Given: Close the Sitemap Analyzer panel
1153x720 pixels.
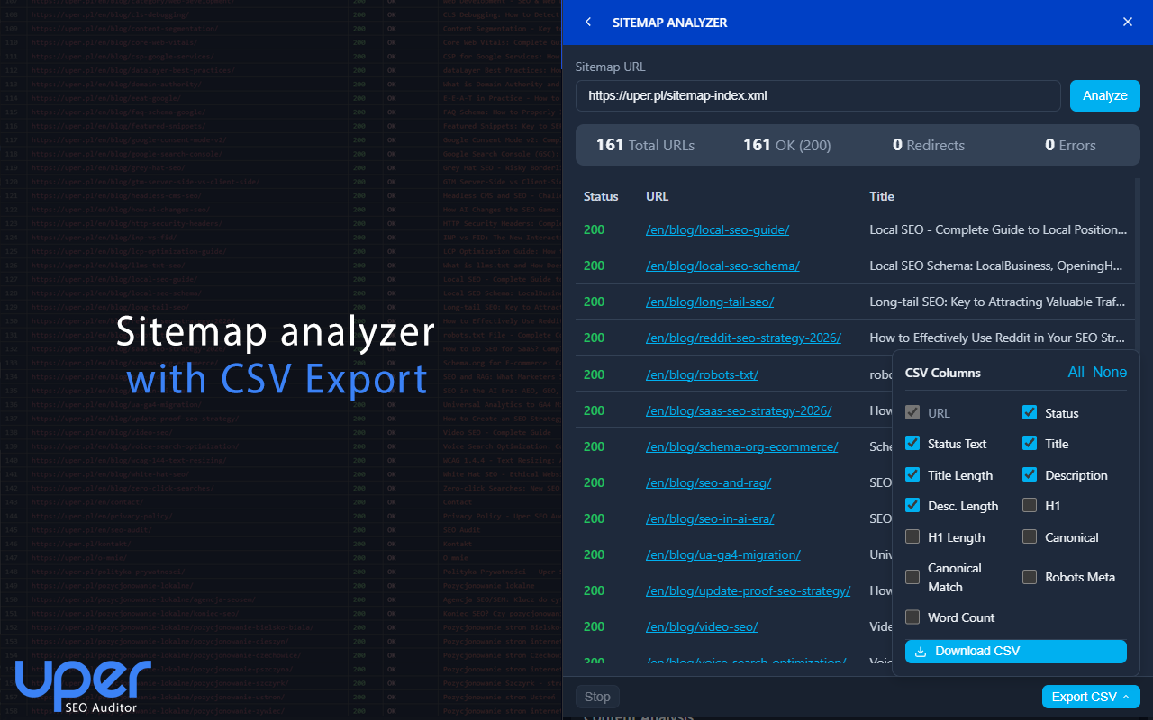Looking at the screenshot, I should click(x=1127, y=21).
